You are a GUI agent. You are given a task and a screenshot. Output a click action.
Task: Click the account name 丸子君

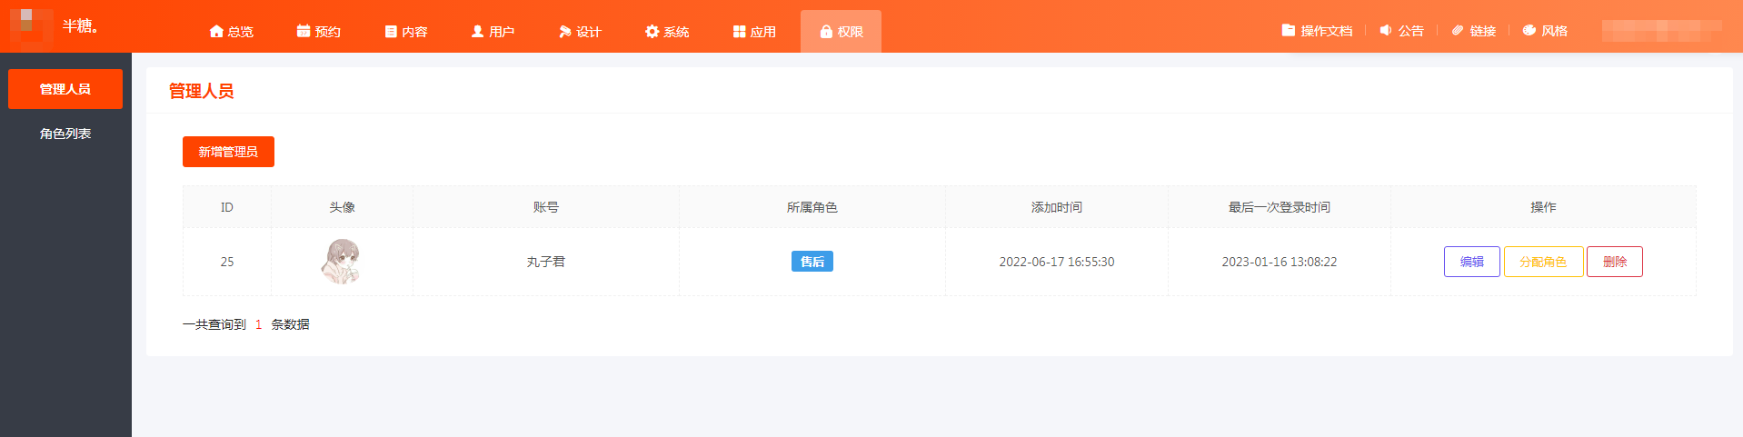click(546, 262)
